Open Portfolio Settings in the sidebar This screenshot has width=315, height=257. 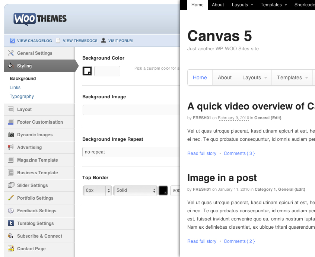tap(39, 198)
